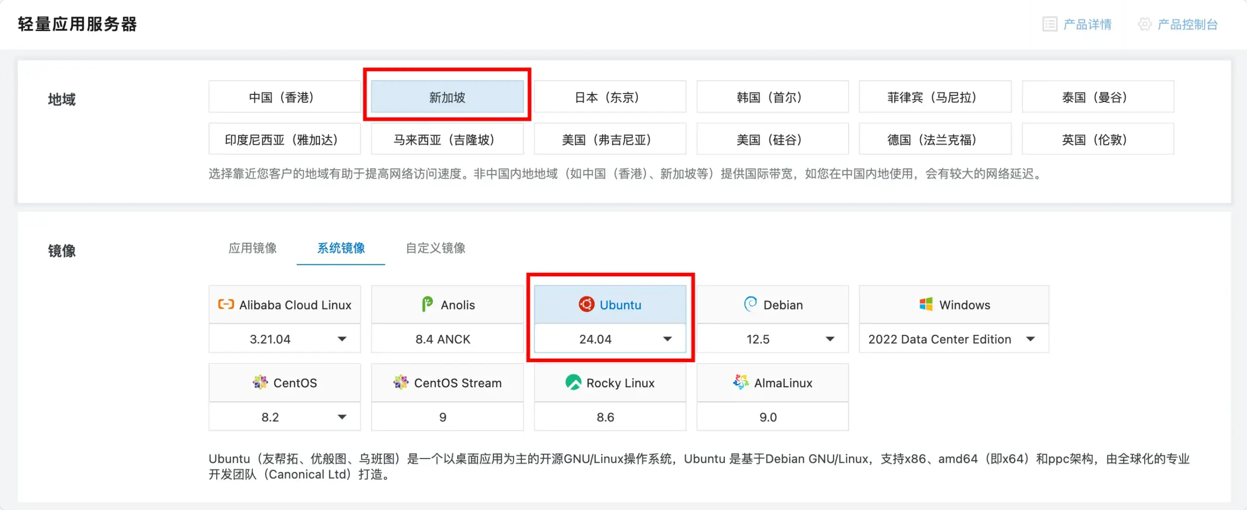Click the Anolis logo icon
This screenshot has height=510, width=1247.
(x=427, y=304)
